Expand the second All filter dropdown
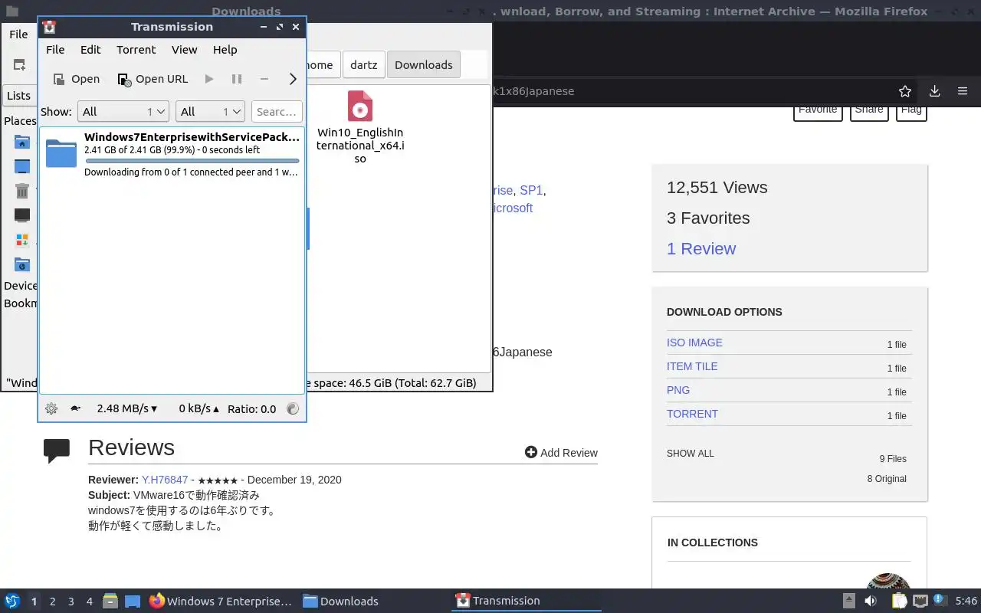The image size is (981, 613). pos(210,112)
